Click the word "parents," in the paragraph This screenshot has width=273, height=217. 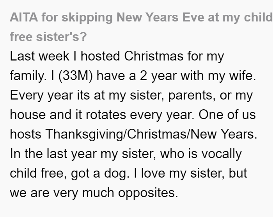(x=192, y=96)
